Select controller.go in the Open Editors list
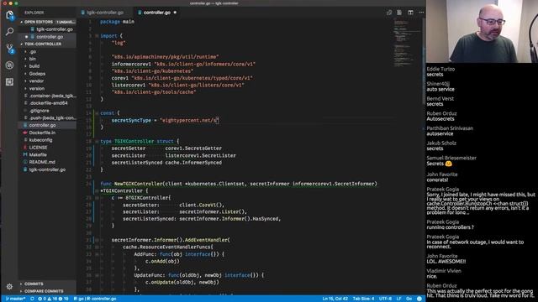 click(48, 37)
